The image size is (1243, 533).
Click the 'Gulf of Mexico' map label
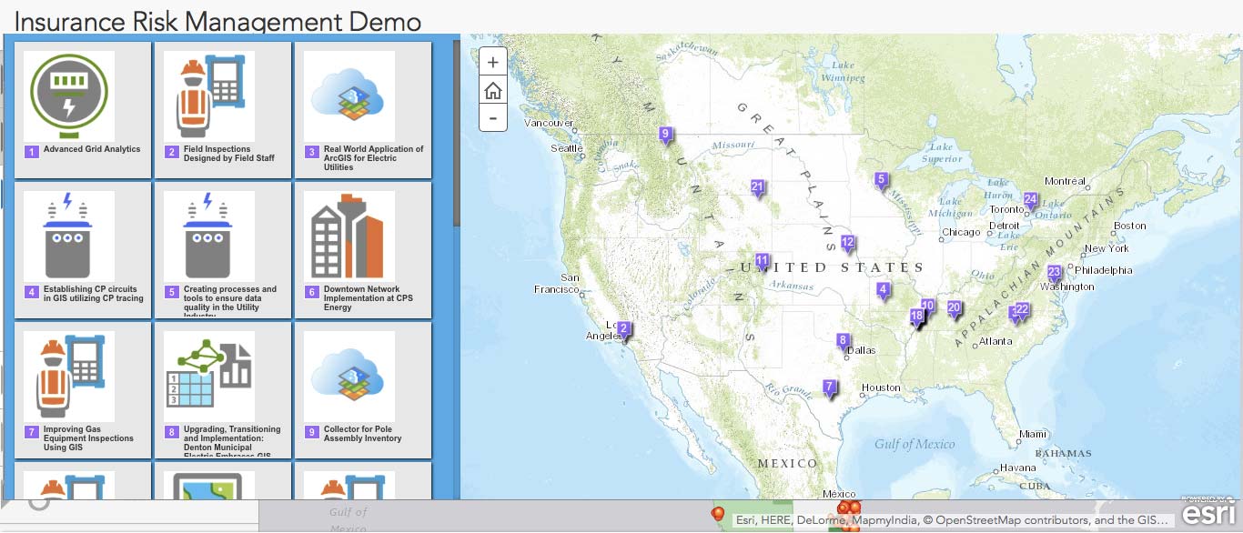[915, 444]
